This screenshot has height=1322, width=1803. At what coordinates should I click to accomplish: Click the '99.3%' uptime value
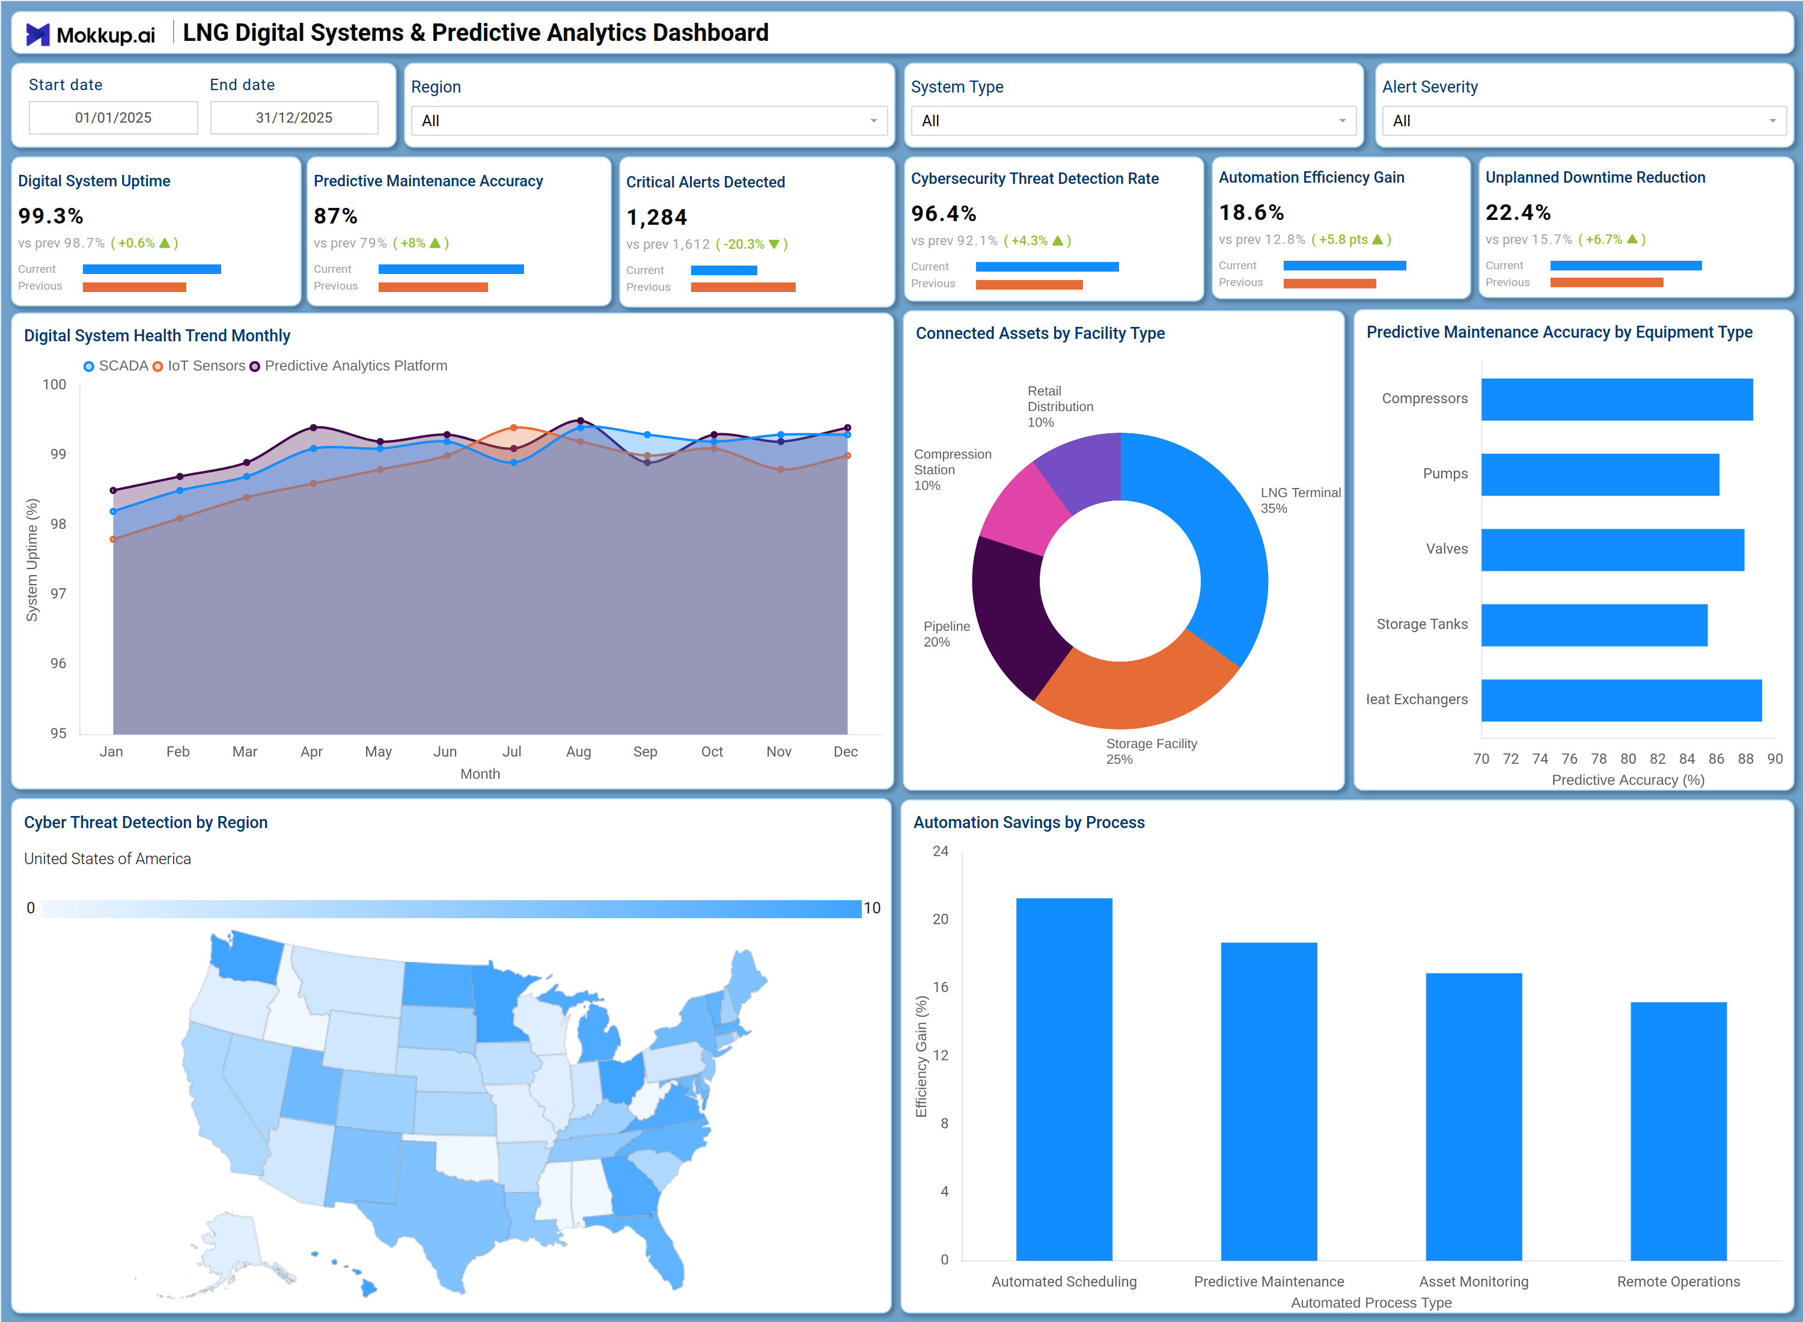[50, 216]
